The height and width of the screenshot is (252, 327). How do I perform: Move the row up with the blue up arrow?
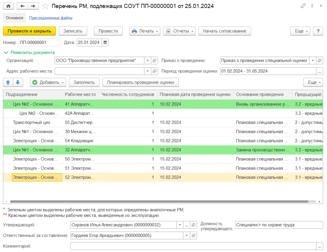tap(8, 82)
